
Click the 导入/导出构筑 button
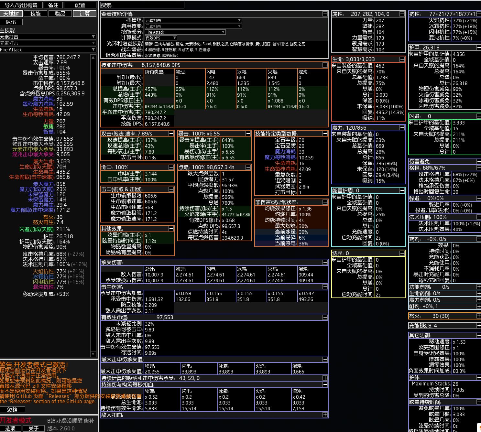(21, 5)
